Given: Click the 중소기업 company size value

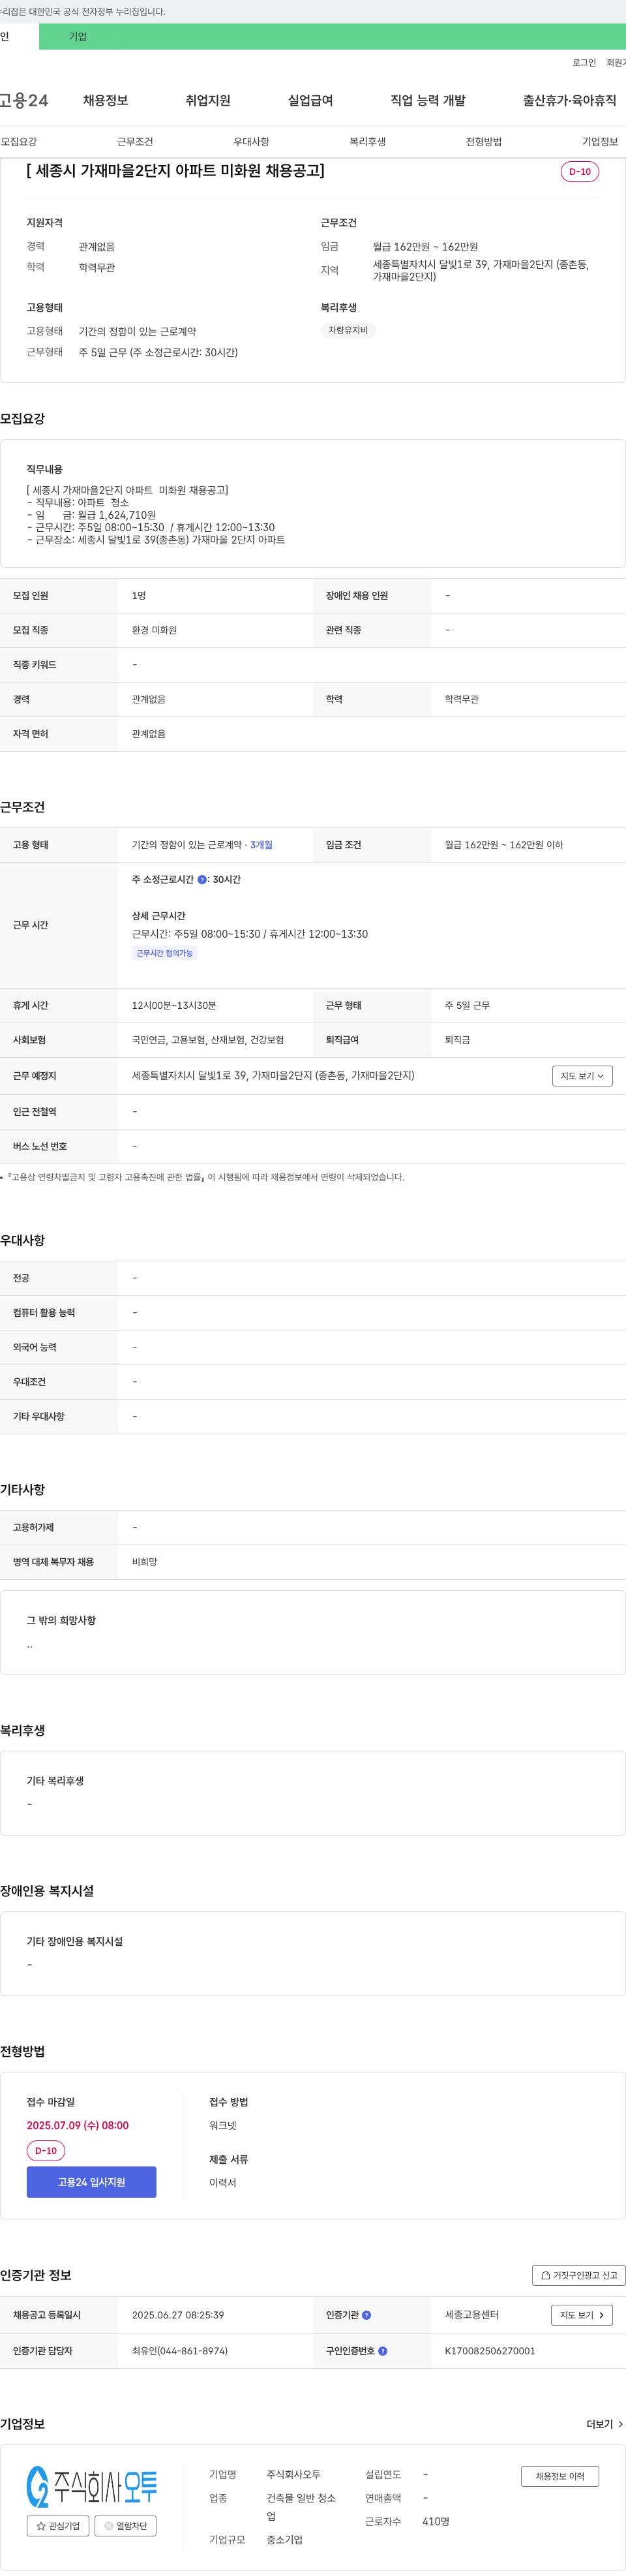Looking at the screenshot, I should (x=284, y=2540).
